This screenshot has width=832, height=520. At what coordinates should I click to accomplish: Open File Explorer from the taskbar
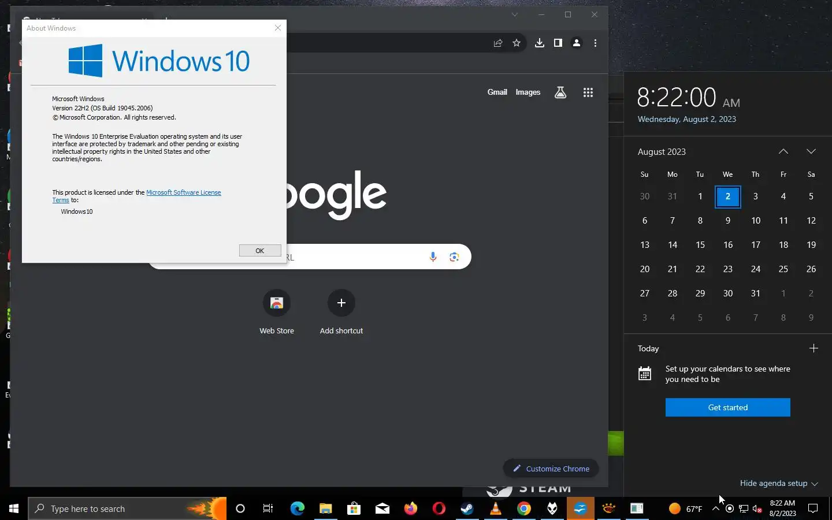[326, 508]
